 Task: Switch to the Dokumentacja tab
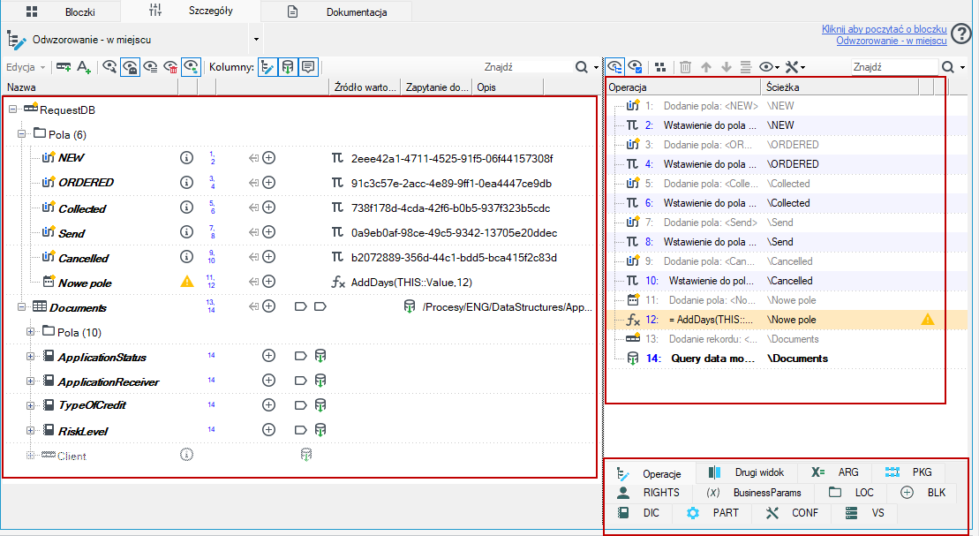[336, 11]
